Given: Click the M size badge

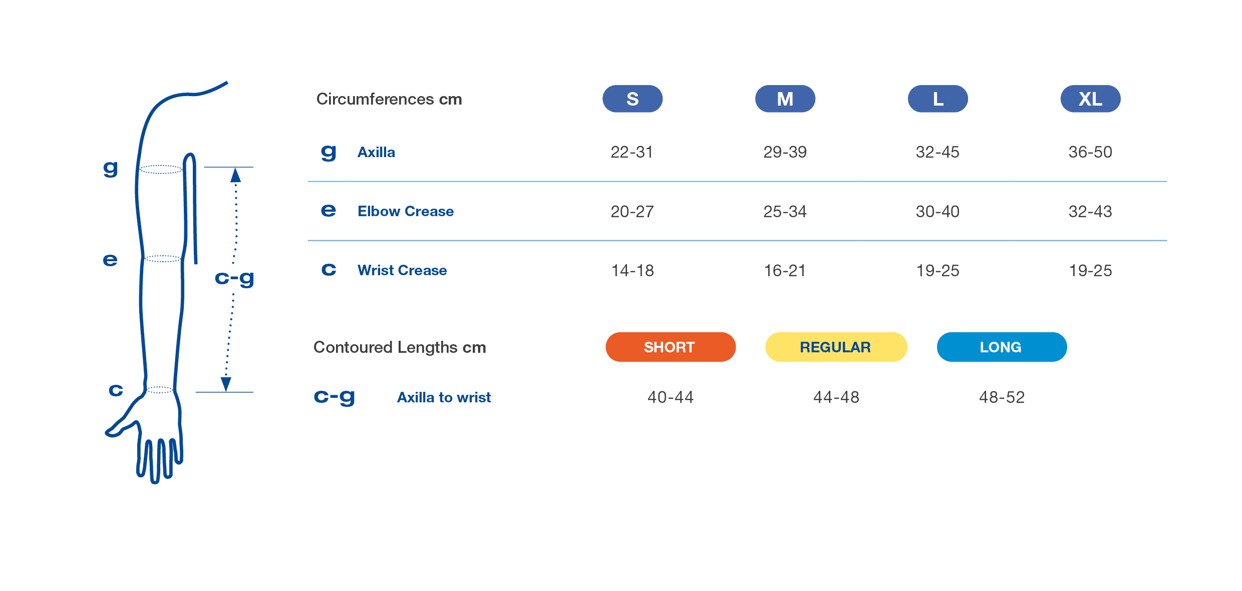Looking at the screenshot, I should click(x=785, y=99).
